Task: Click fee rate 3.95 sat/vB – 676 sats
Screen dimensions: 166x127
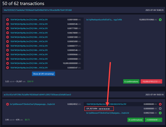Action: 14,120
